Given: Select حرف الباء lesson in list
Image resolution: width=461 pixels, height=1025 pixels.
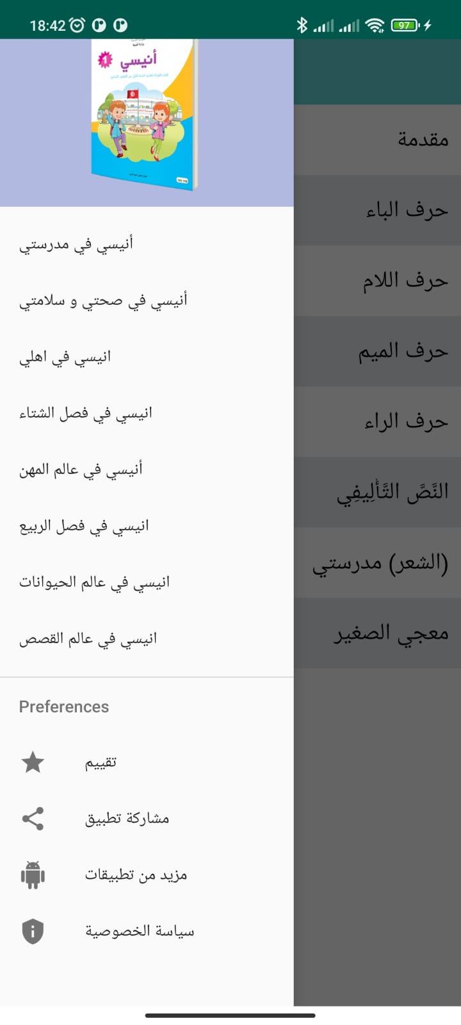Looking at the screenshot, I should click(x=378, y=210).
